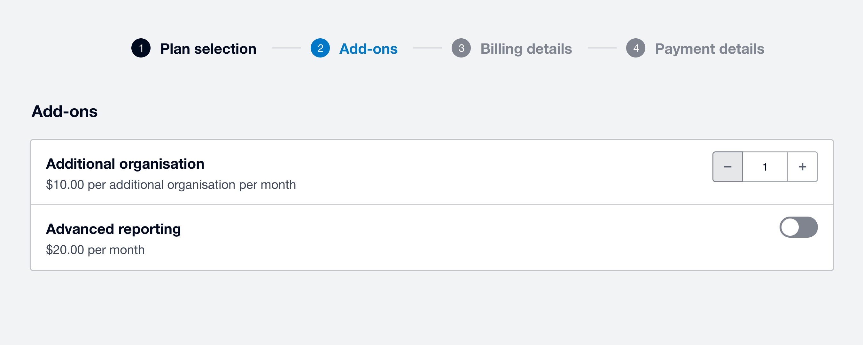Click the Add-ons step label
Screen dimensions: 863x345
(369, 48)
